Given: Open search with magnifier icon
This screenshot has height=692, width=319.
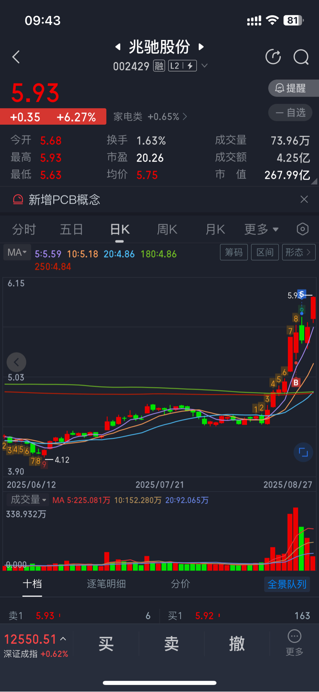Looking at the screenshot, I should [x=301, y=57].
